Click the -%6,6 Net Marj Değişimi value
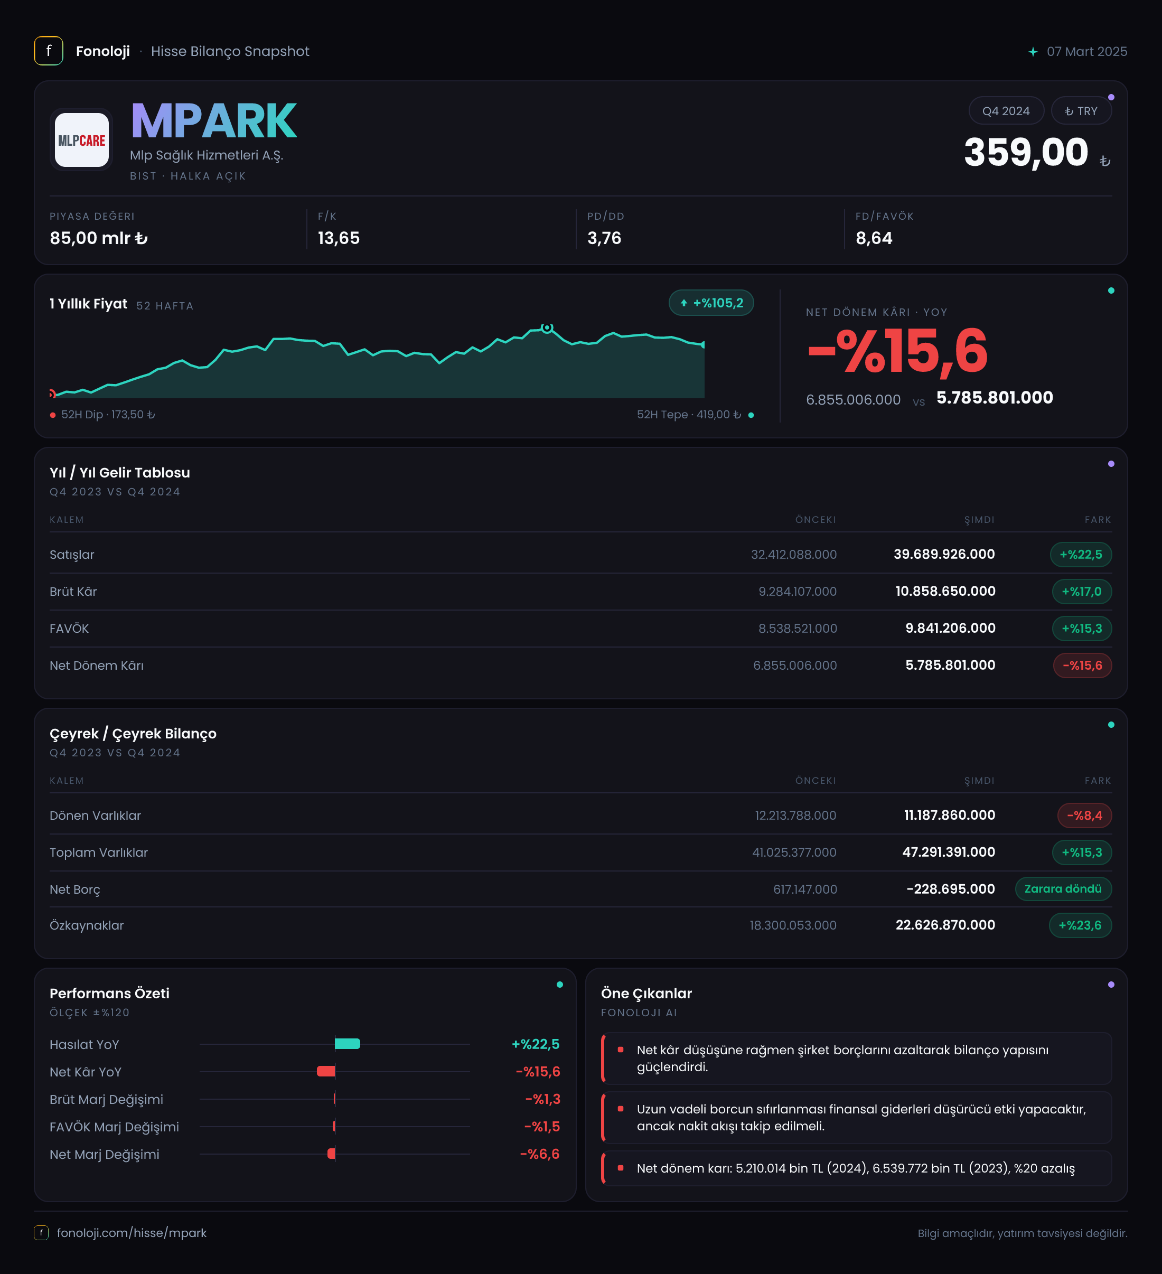The height and width of the screenshot is (1274, 1162). tap(540, 1155)
